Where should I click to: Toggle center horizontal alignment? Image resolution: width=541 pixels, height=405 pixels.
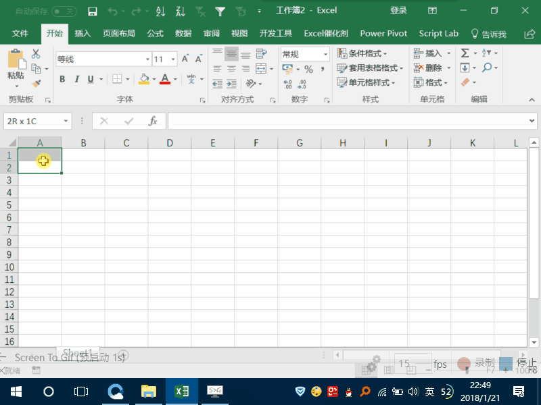(x=231, y=69)
